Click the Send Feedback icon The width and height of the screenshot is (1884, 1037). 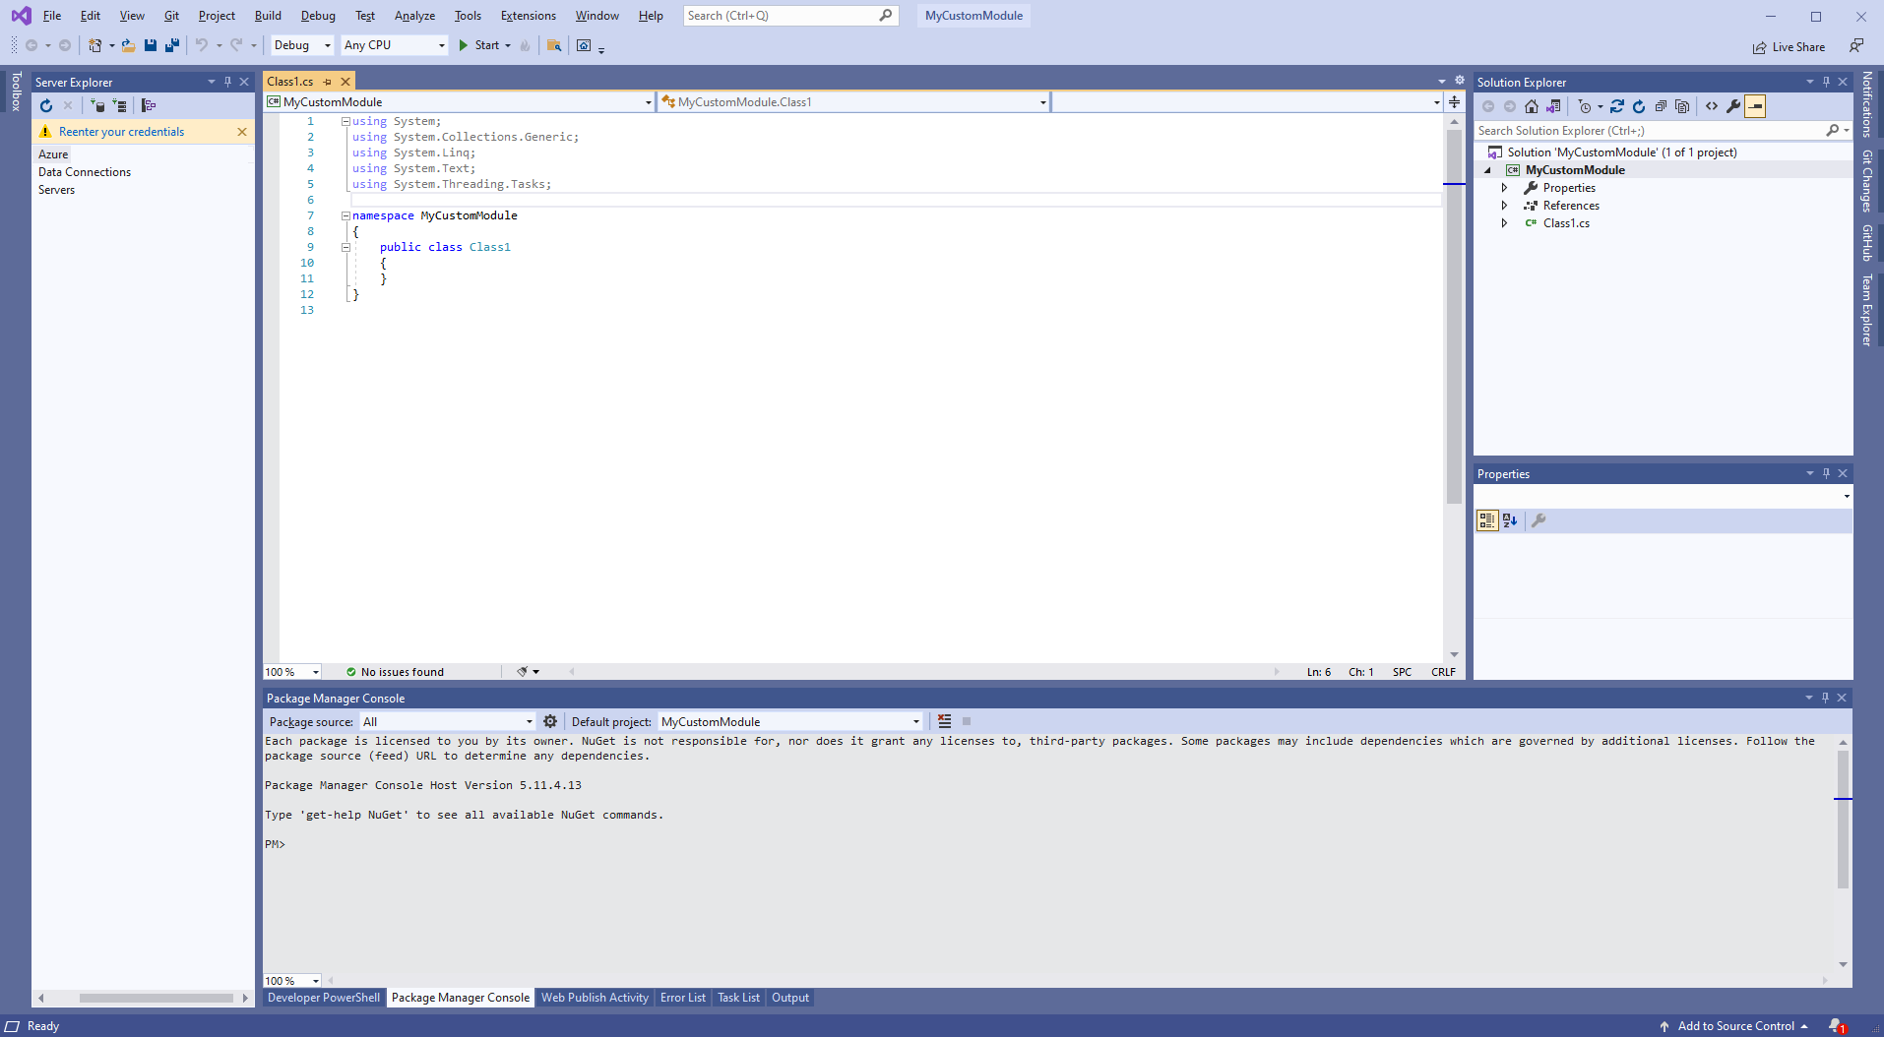1855,46
